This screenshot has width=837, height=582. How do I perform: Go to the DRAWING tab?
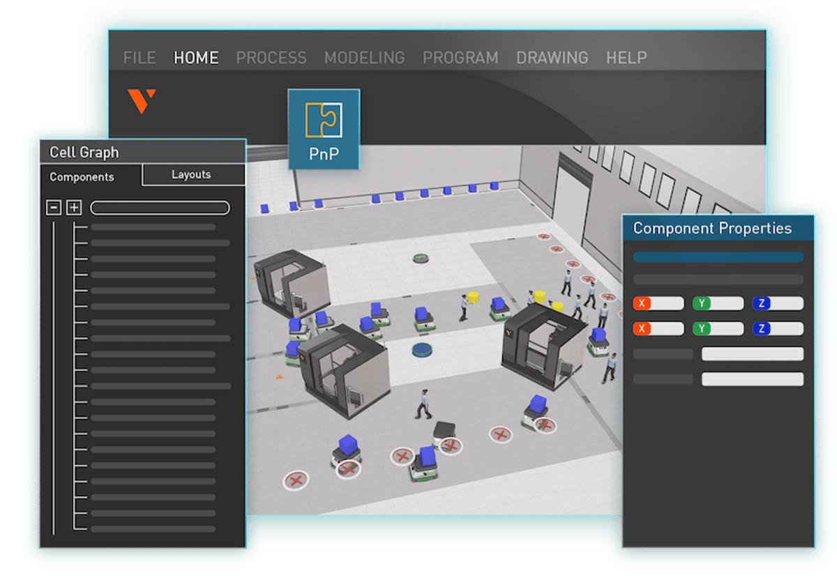(x=552, y=58)
